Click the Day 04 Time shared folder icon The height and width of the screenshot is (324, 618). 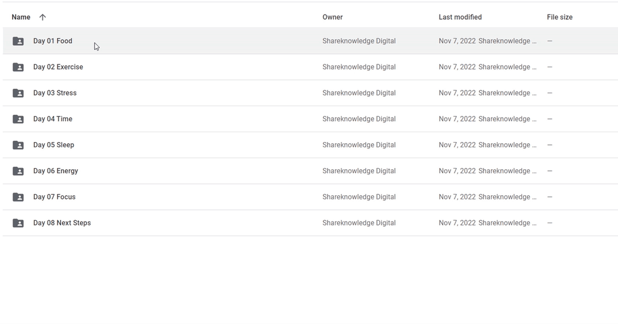tap(18, 119)
